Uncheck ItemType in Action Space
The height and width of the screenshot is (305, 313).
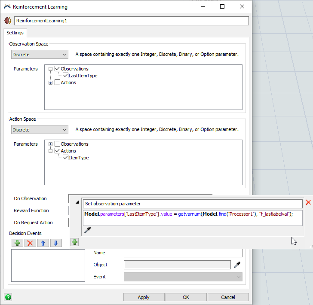click(x=65, y=158)
